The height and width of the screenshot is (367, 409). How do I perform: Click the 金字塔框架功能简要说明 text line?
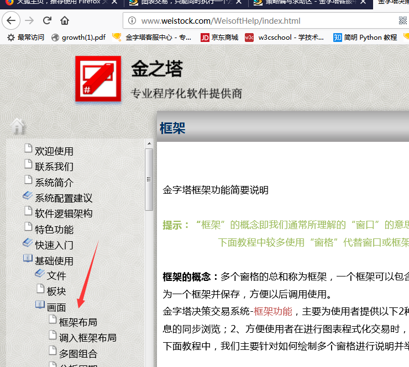tap(216, 190)
